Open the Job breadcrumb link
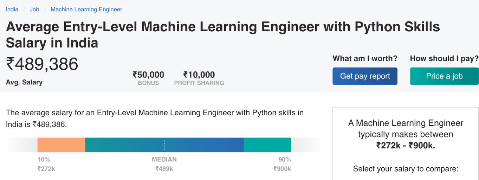The width and height of the screenshot is (479, 180). 34,9
